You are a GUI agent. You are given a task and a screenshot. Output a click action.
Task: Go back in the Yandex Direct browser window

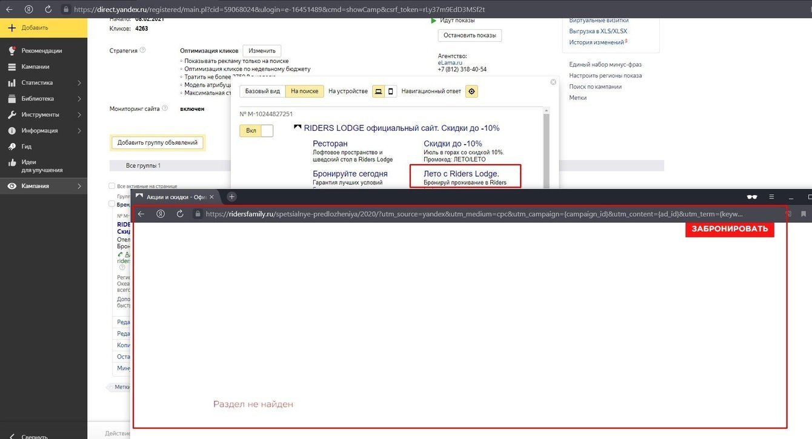9,10
